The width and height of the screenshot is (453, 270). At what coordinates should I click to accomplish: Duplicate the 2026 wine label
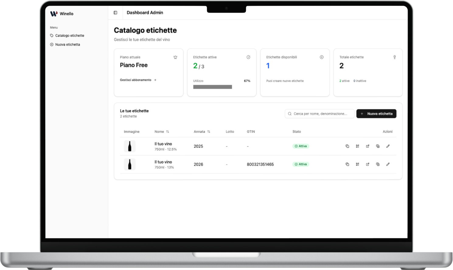[x=378, y=164]
